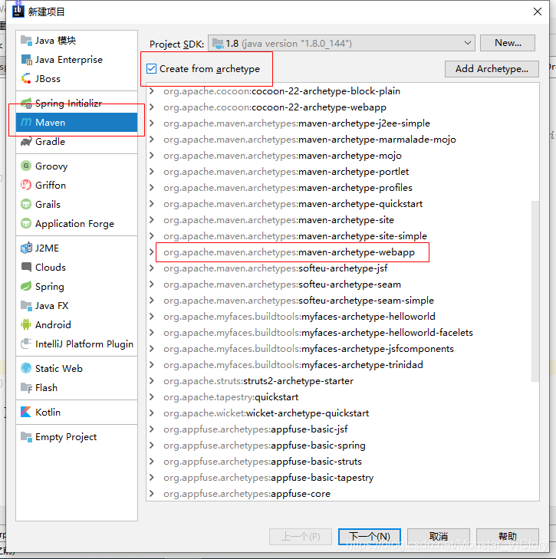Click the Kotlin K icon
556x559 pixels.
(26, 412)
